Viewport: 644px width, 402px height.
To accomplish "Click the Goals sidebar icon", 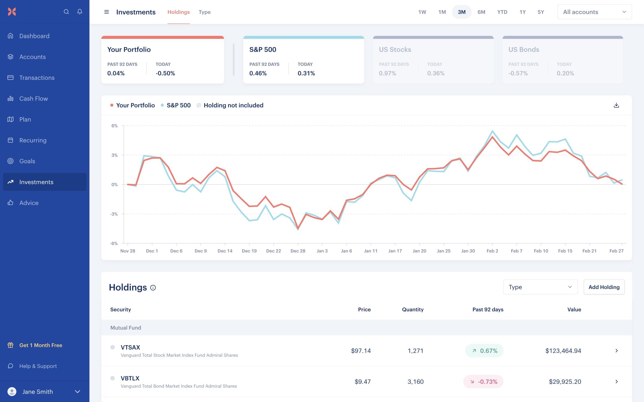I will coord(11,161).
